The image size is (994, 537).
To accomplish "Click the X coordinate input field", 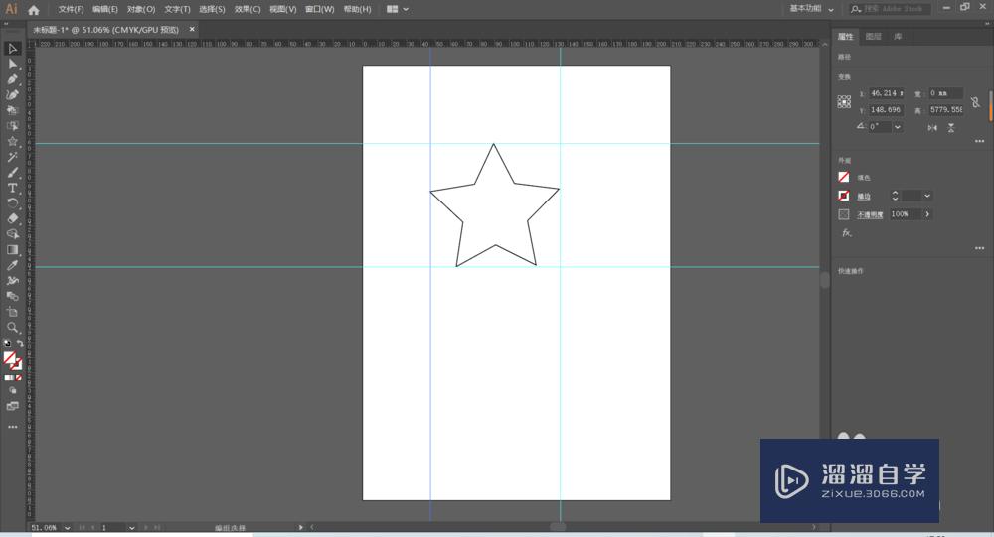I will (886, 93).
